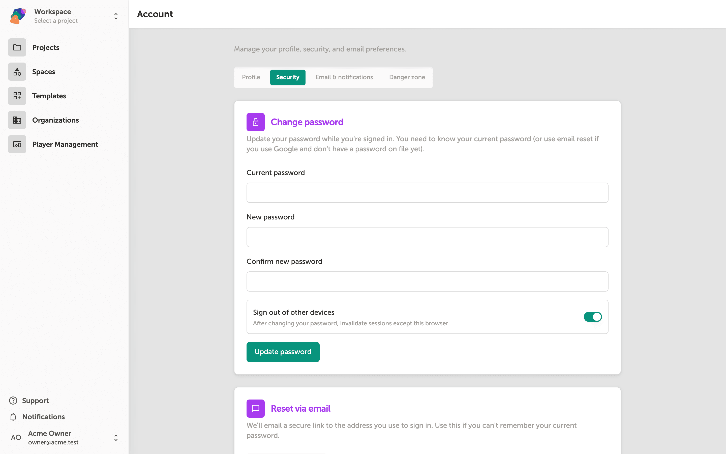Click the AO avatar initials
726x454 pixels.
click(16, 438)
